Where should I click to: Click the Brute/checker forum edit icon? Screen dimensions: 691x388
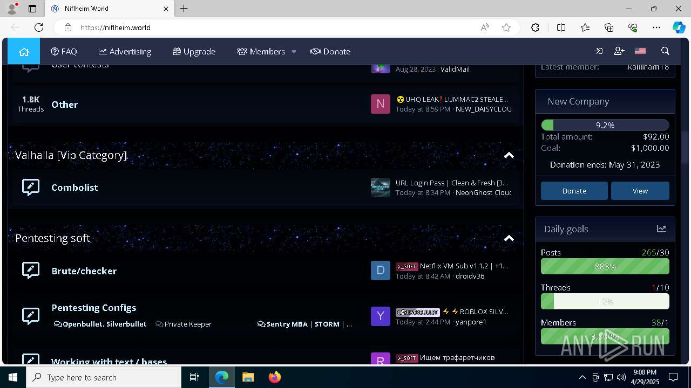coord(31,271)
